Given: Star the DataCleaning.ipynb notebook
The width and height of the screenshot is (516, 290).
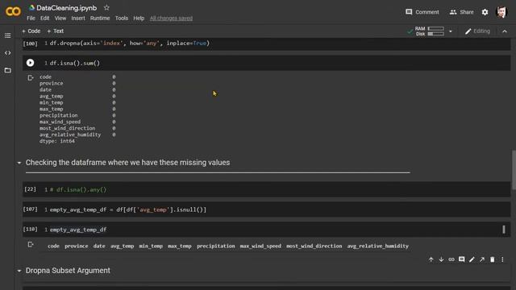Looking at the screenshot, I should (x=106, y=7).
